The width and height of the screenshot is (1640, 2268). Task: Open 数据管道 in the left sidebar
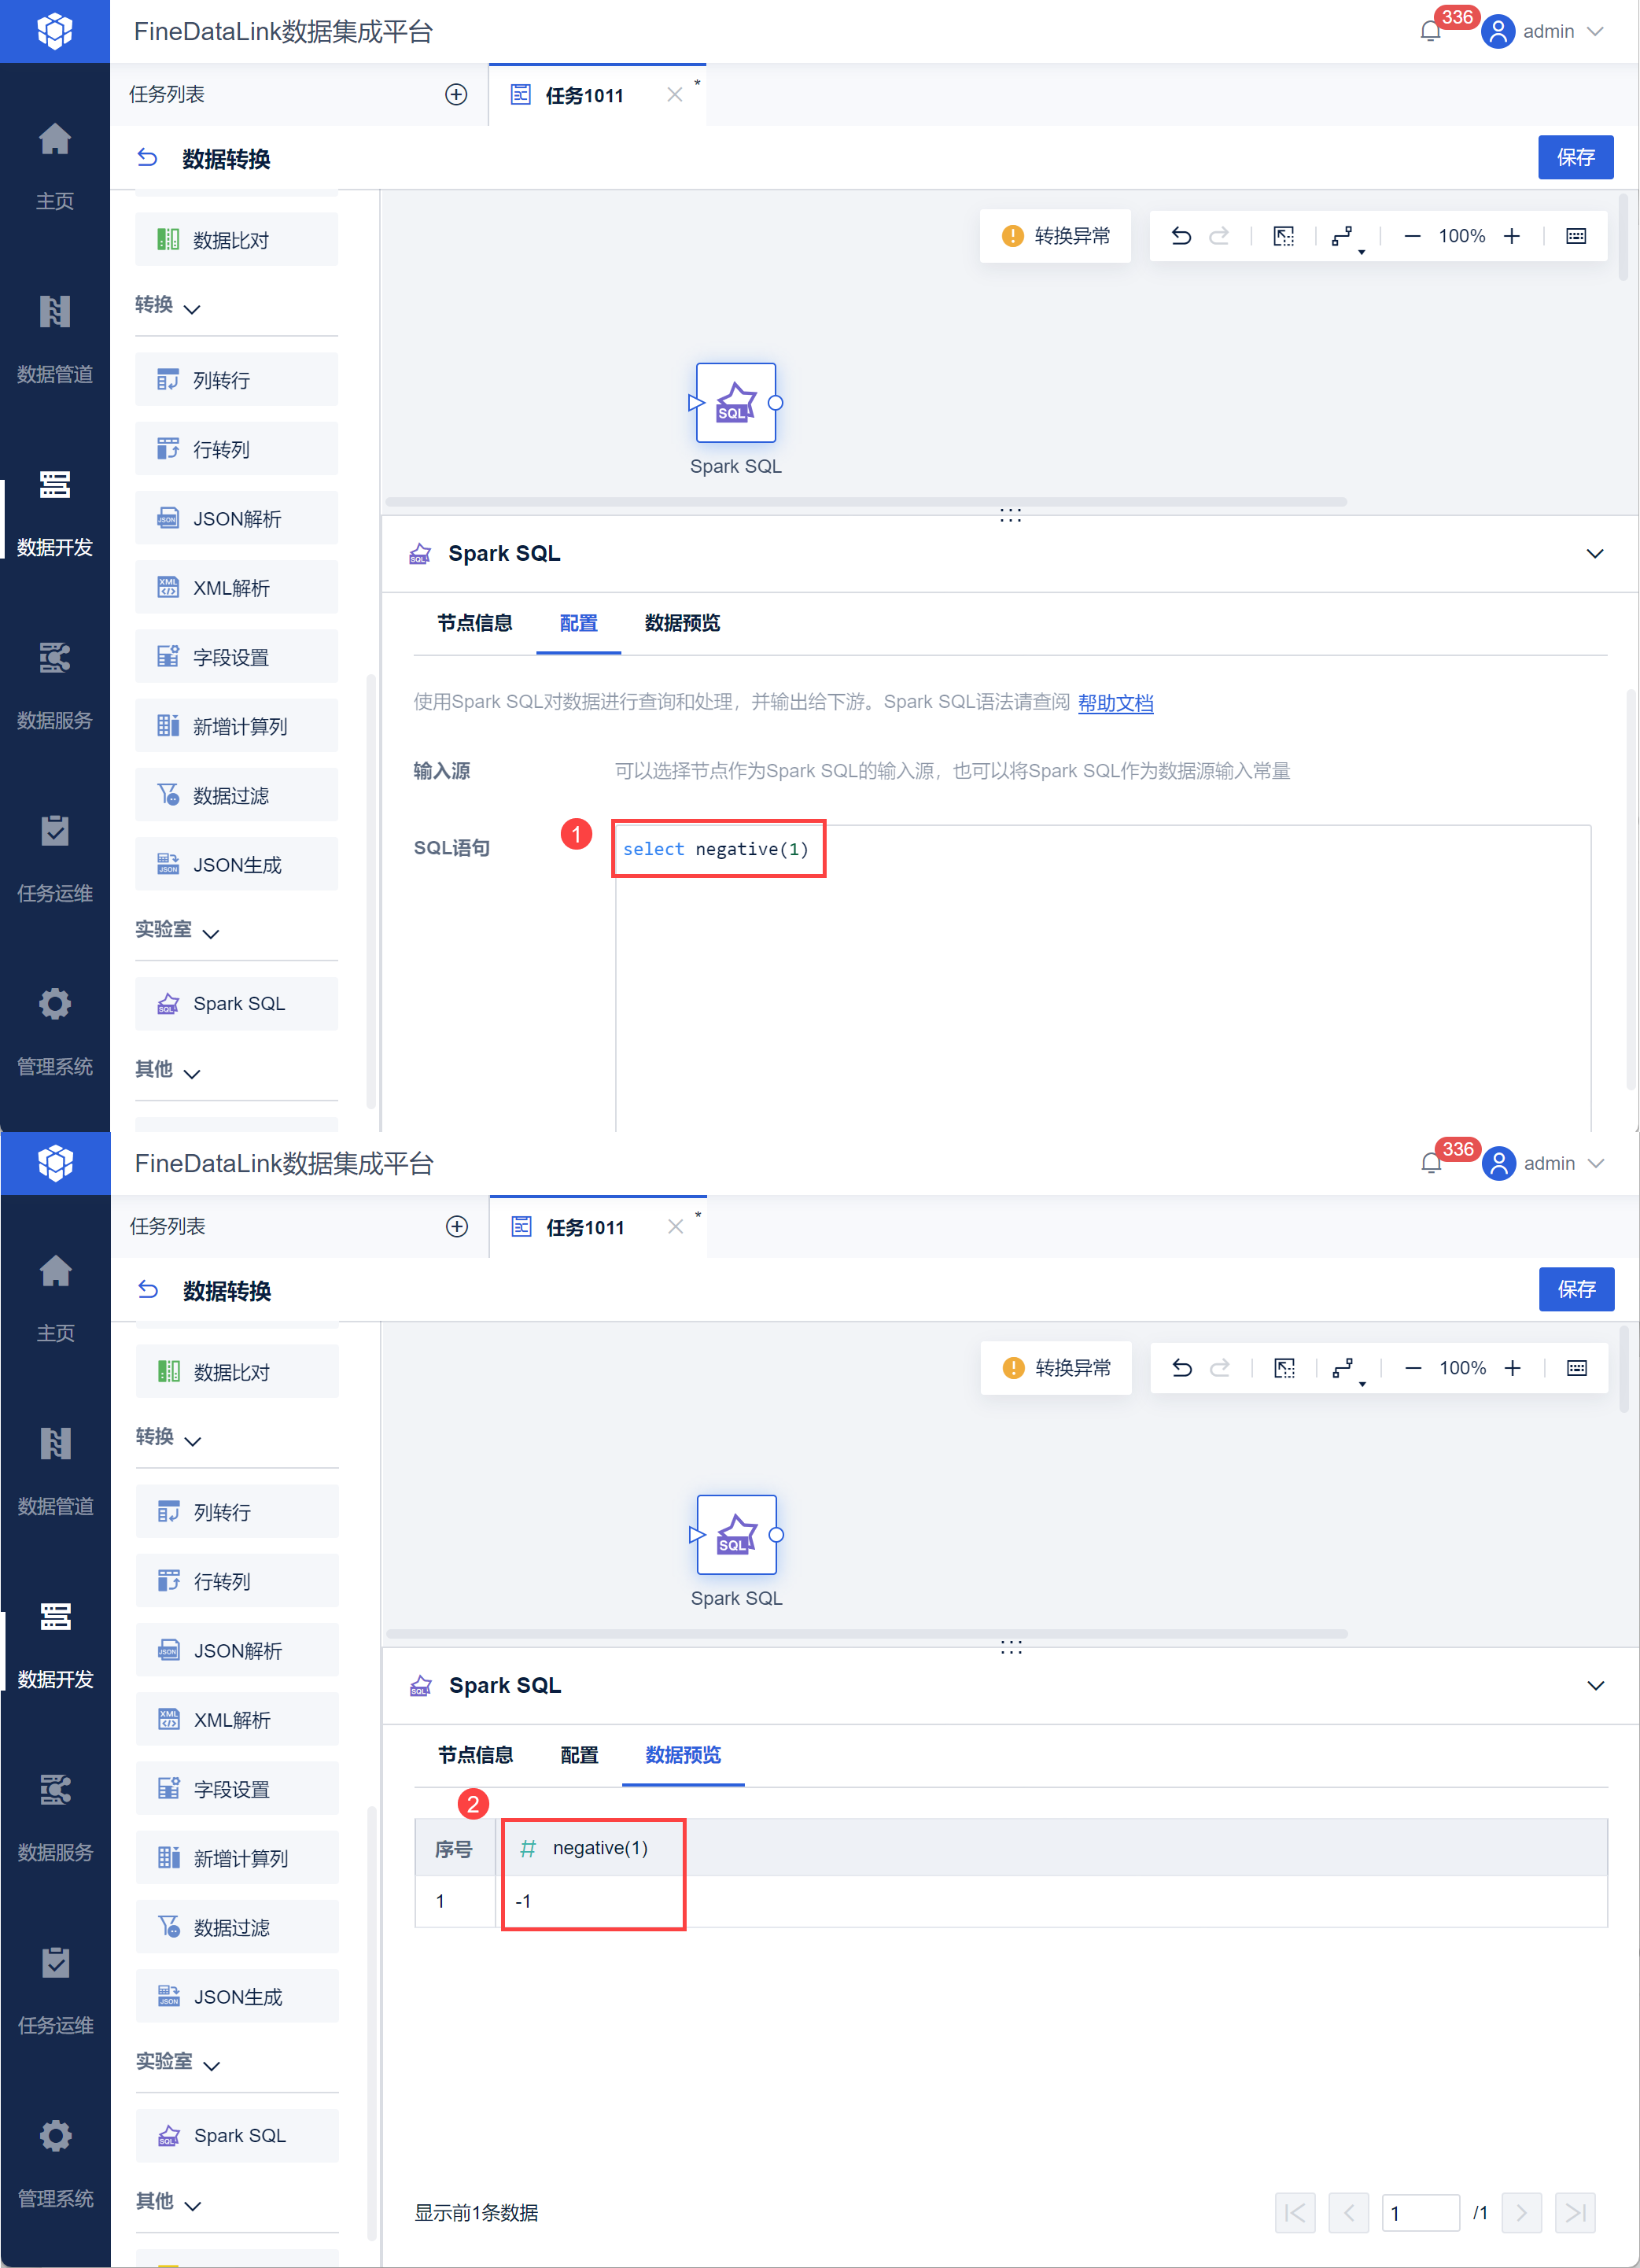pos(55,335)
